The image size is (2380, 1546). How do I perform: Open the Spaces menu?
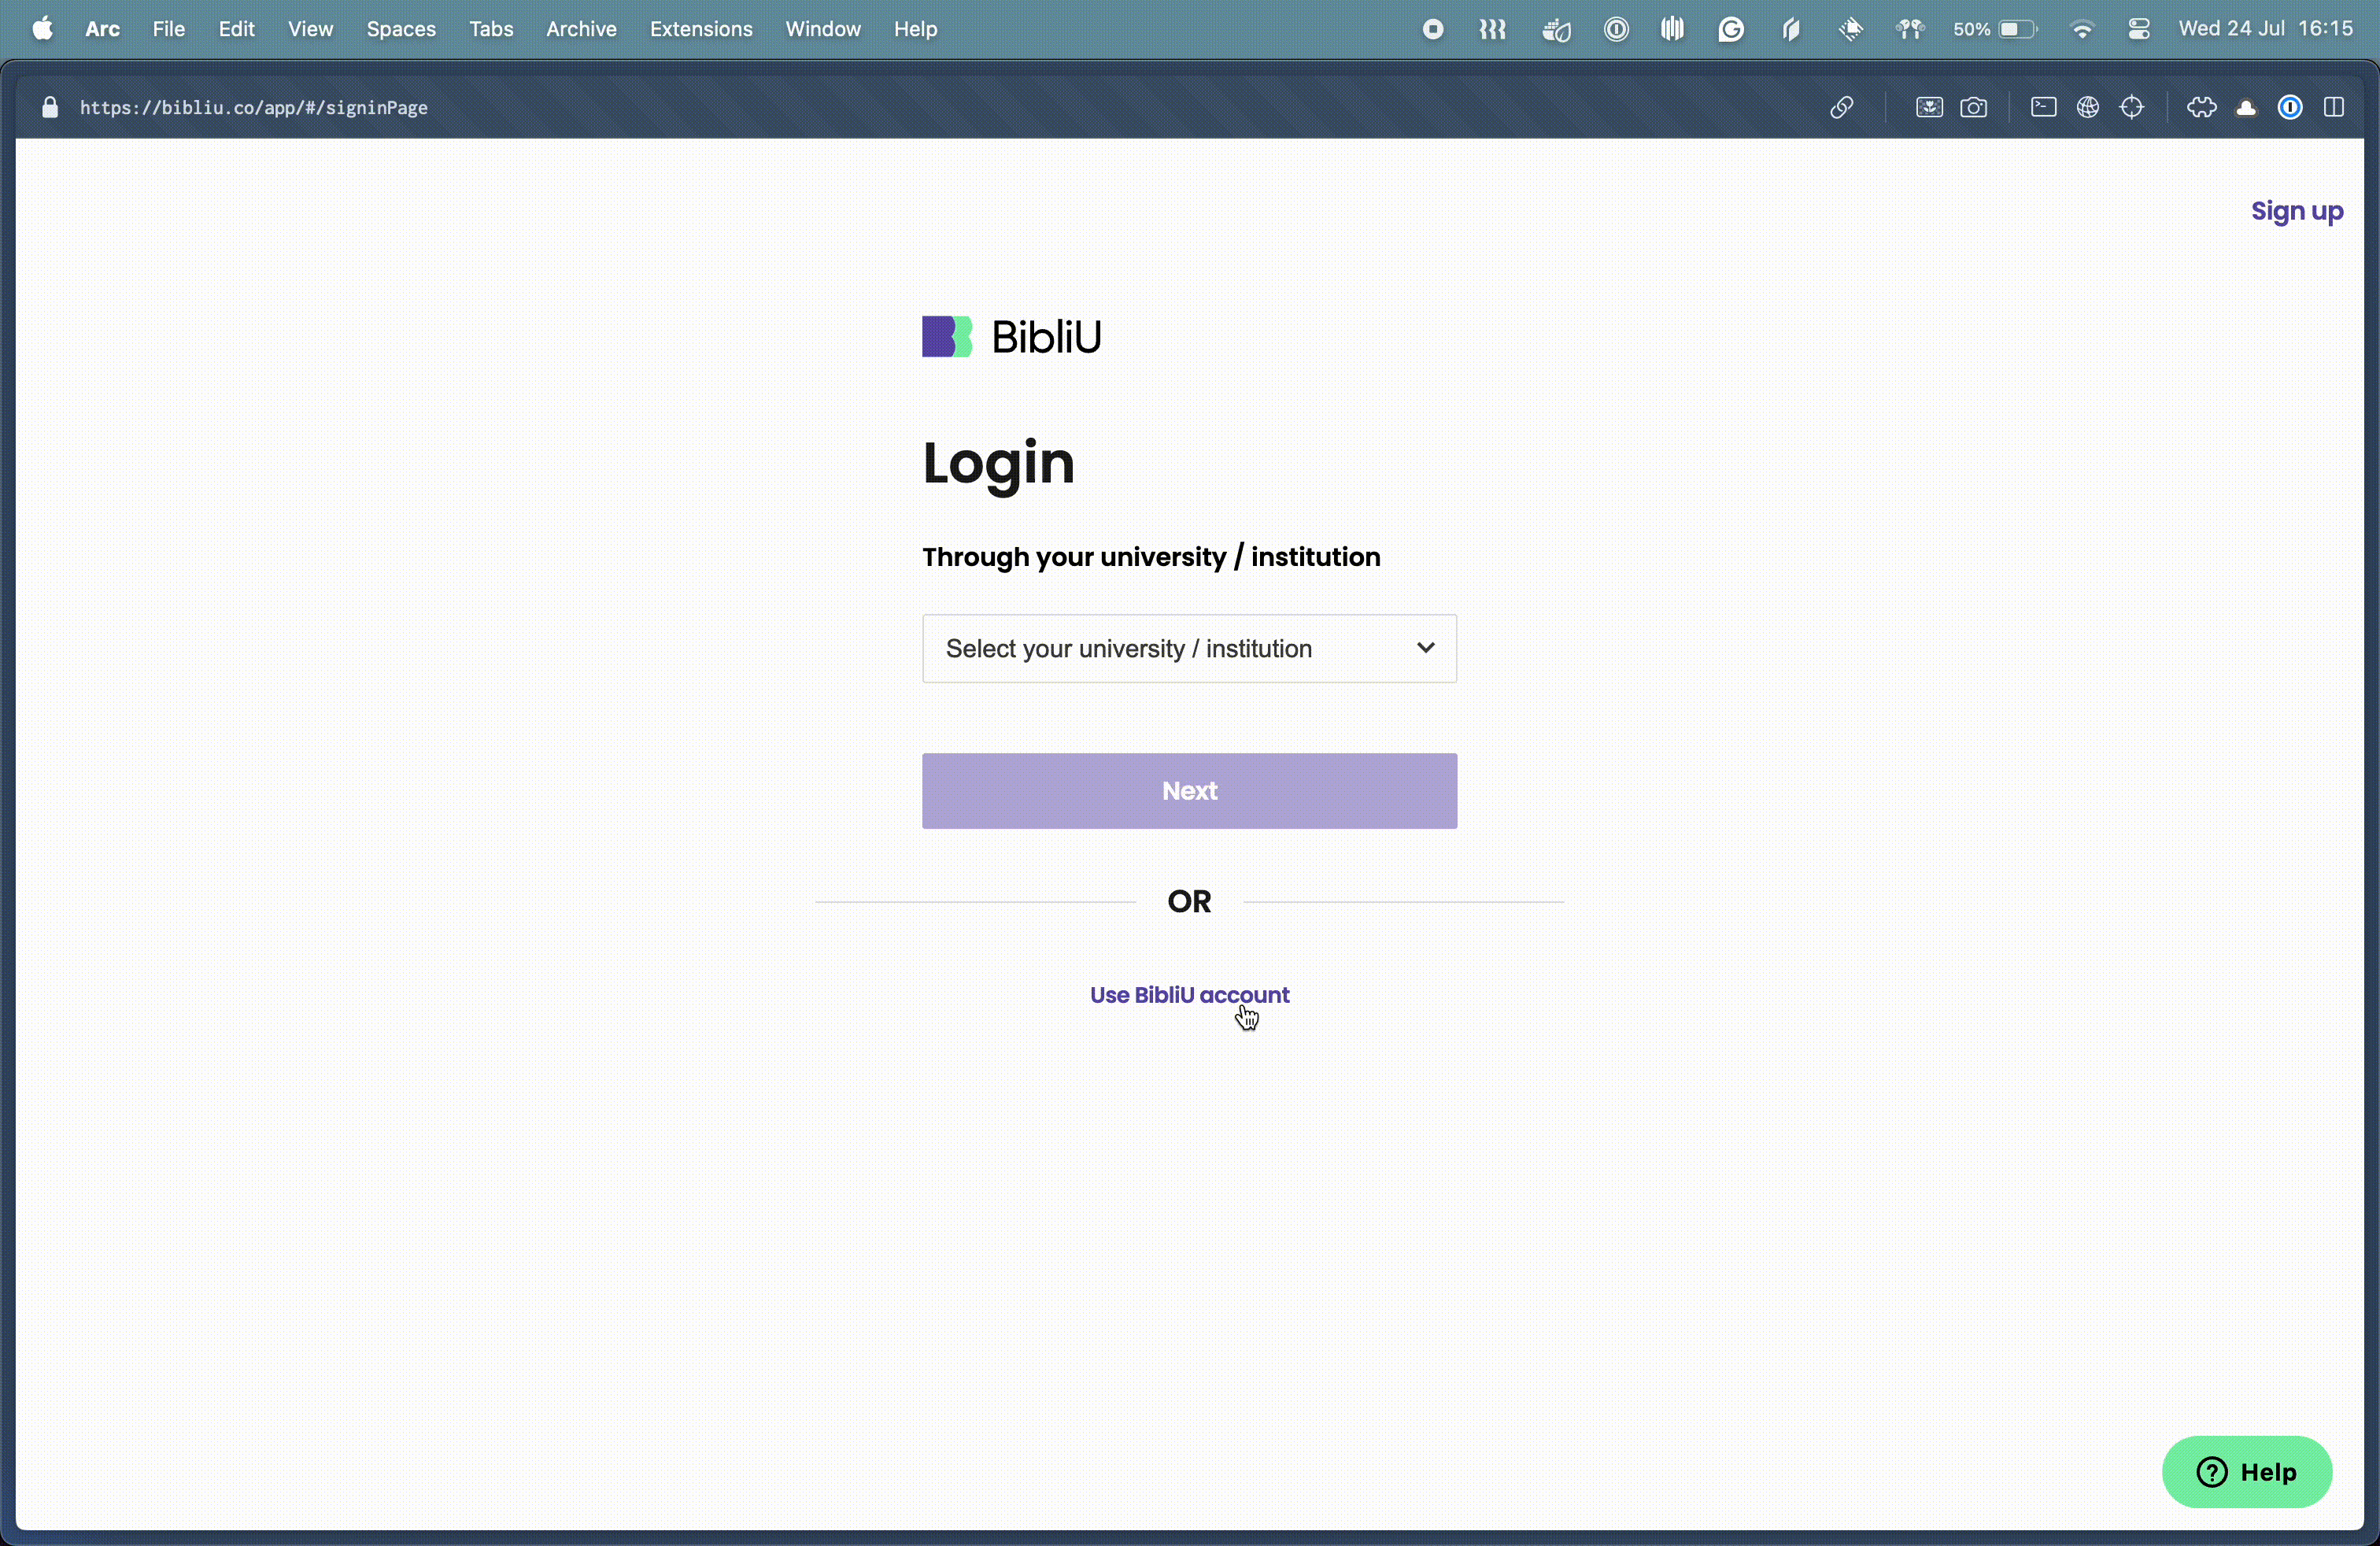click(x=401, y=29)
